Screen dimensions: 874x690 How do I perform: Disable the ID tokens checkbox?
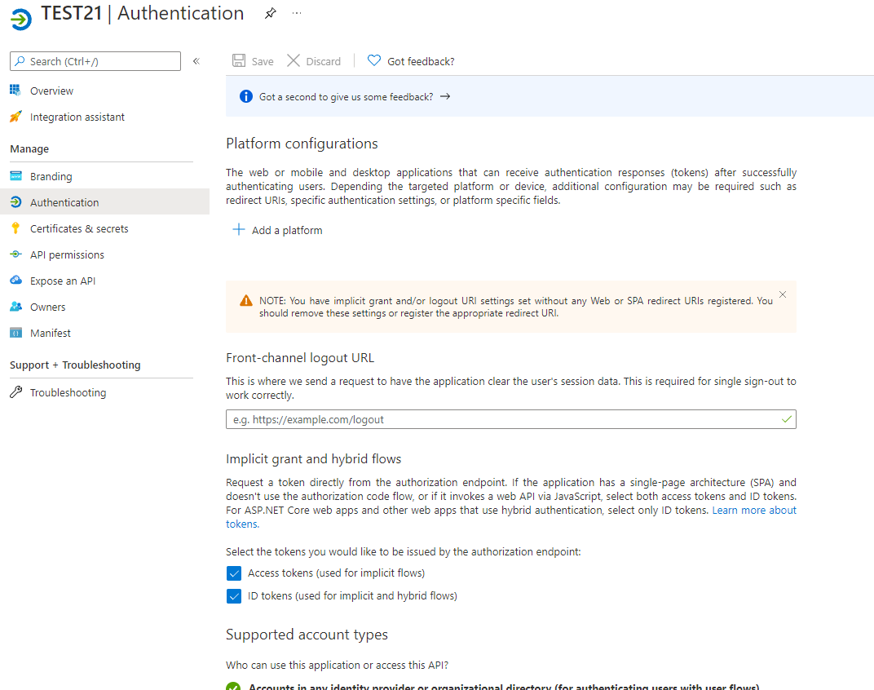[x=234, y=596]
